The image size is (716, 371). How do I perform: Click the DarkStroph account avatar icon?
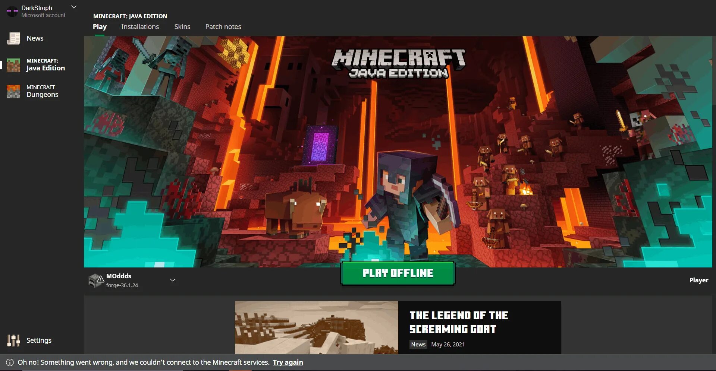click(x=12, y=11)
